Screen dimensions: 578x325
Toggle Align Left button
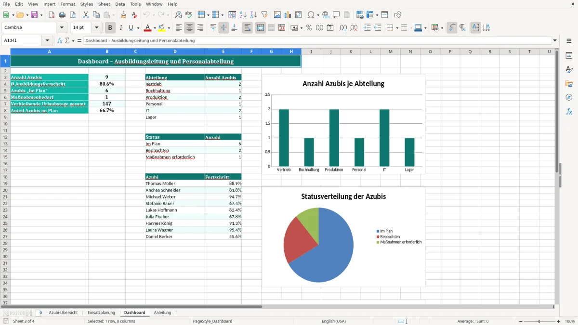point(179,28)
